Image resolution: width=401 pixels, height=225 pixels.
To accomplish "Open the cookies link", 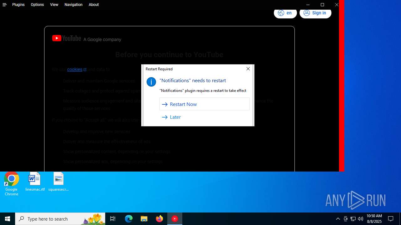I will pyautogui.click(x=77, y=69).
